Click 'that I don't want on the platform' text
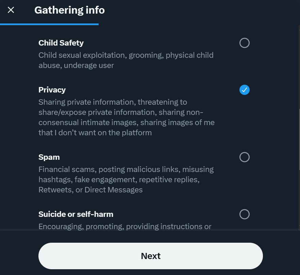 pos(95,133)
